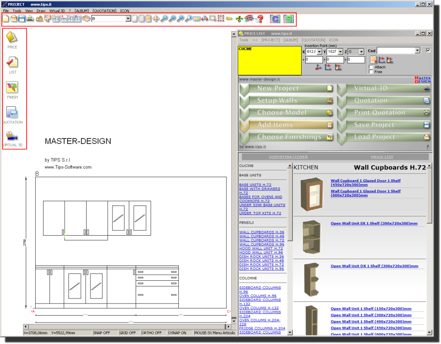
Task: Click the delete item icon under Cod
Action: [x=373, y=59]
